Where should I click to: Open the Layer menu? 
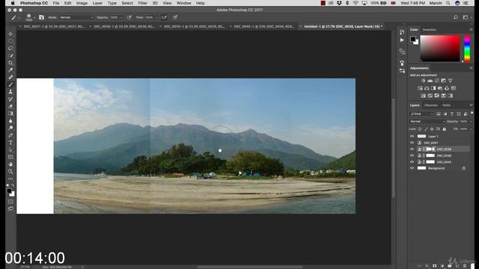click(x=97, y=3)
